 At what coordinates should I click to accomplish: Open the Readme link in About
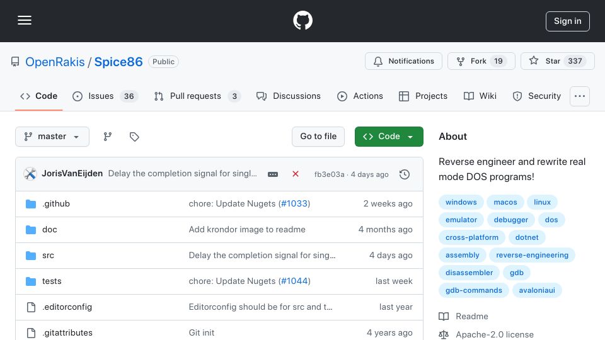[464, 316]
